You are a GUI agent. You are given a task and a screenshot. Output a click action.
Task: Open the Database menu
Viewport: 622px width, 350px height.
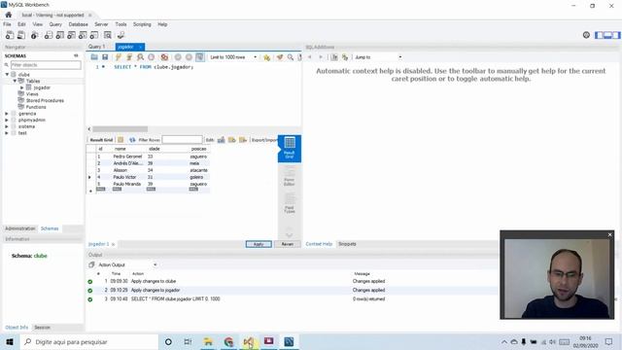[78, 24]
